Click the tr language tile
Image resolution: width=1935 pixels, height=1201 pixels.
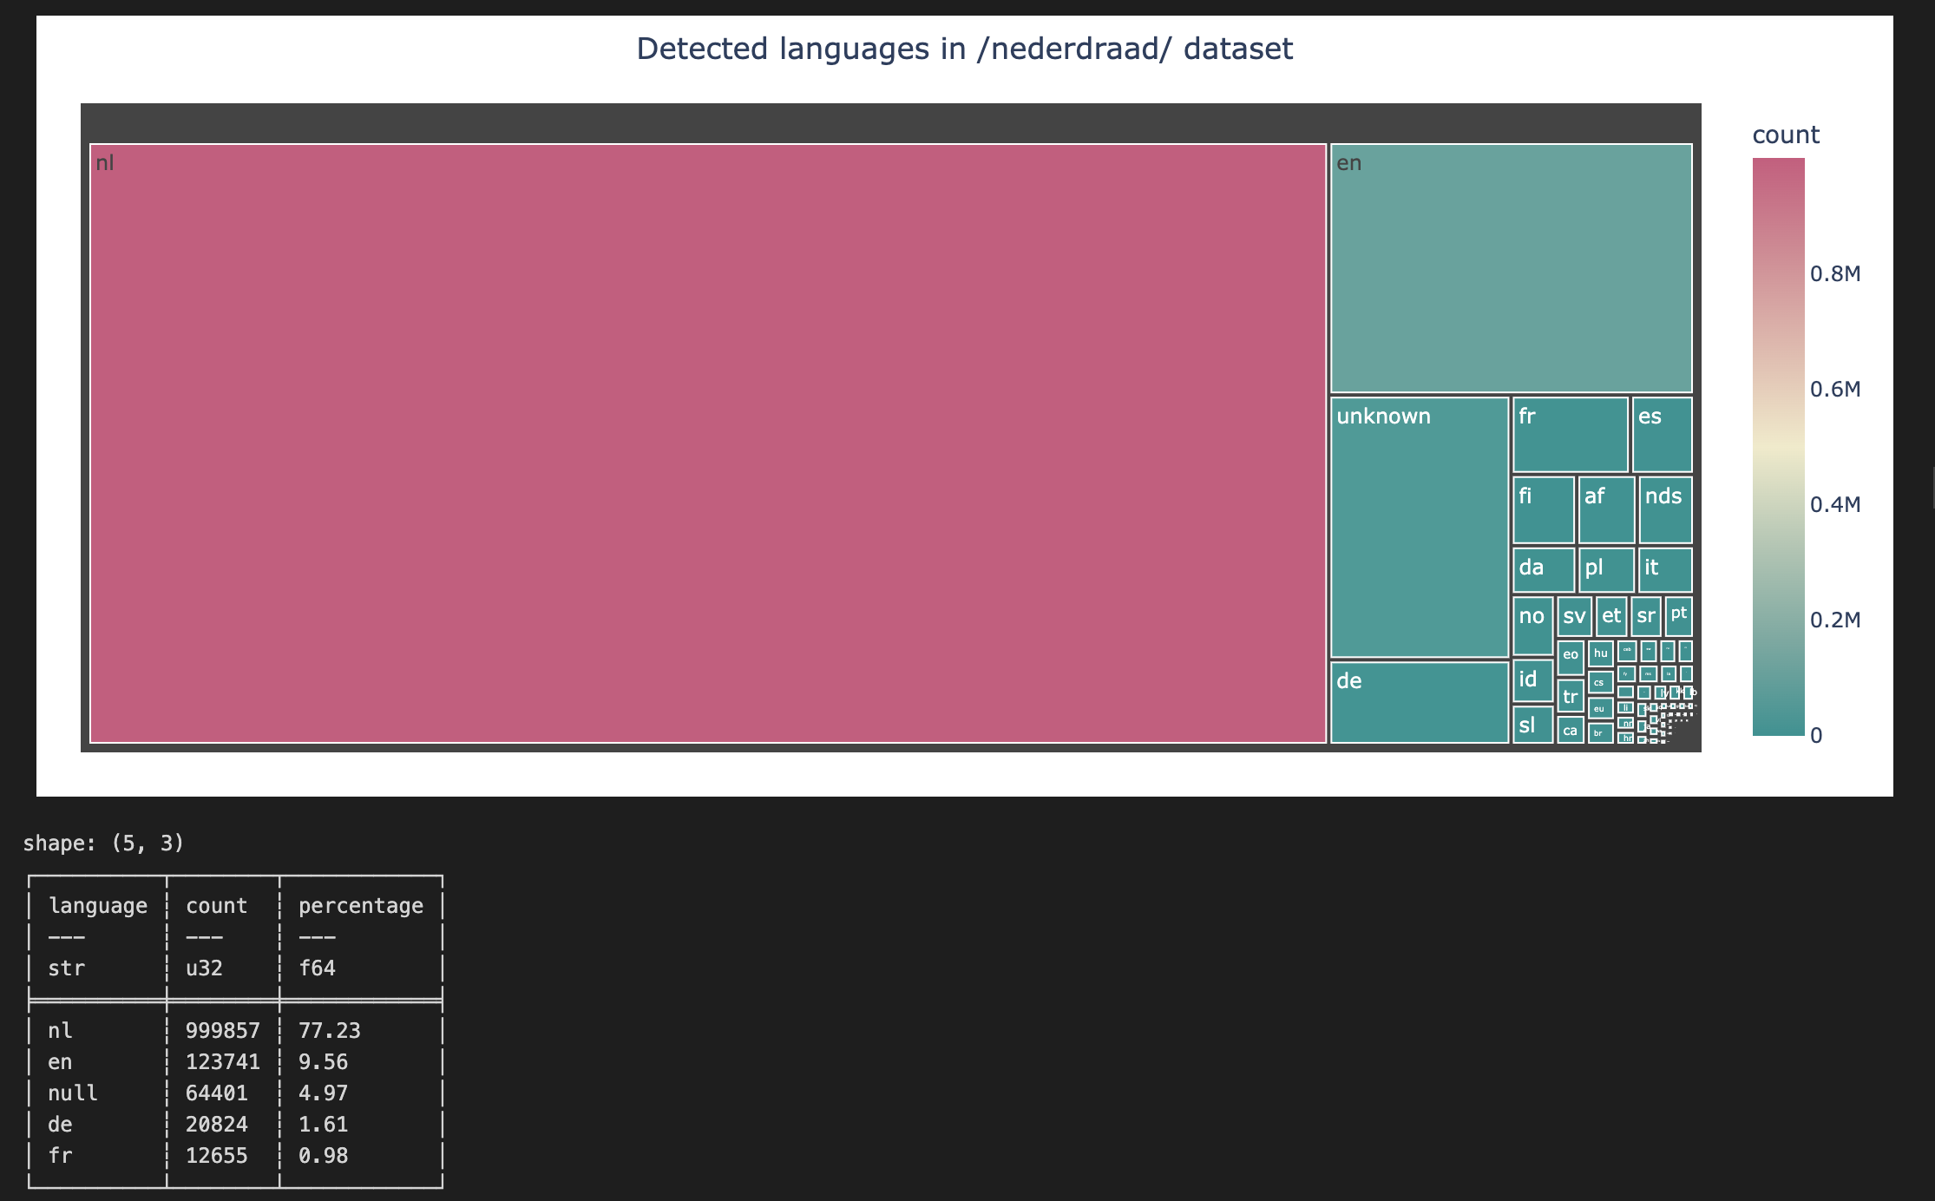pyautogui.click(x=1570, y=696)
